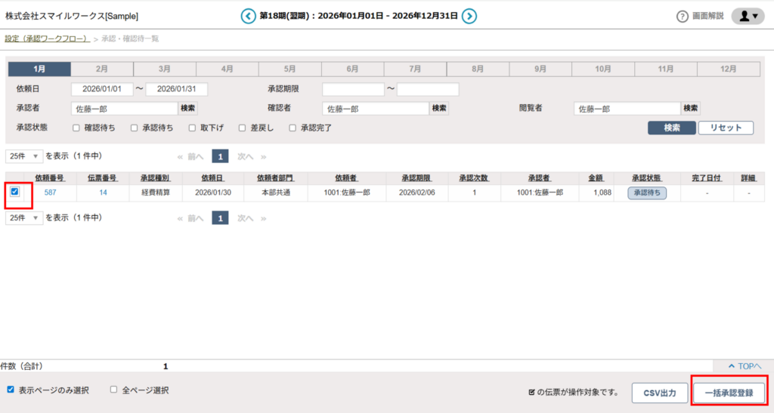Image resolution: width=774 pixels, height=413 pixels.
Task: Click the 閲覧者 検索 lookup button
Action: pos(691,109)
